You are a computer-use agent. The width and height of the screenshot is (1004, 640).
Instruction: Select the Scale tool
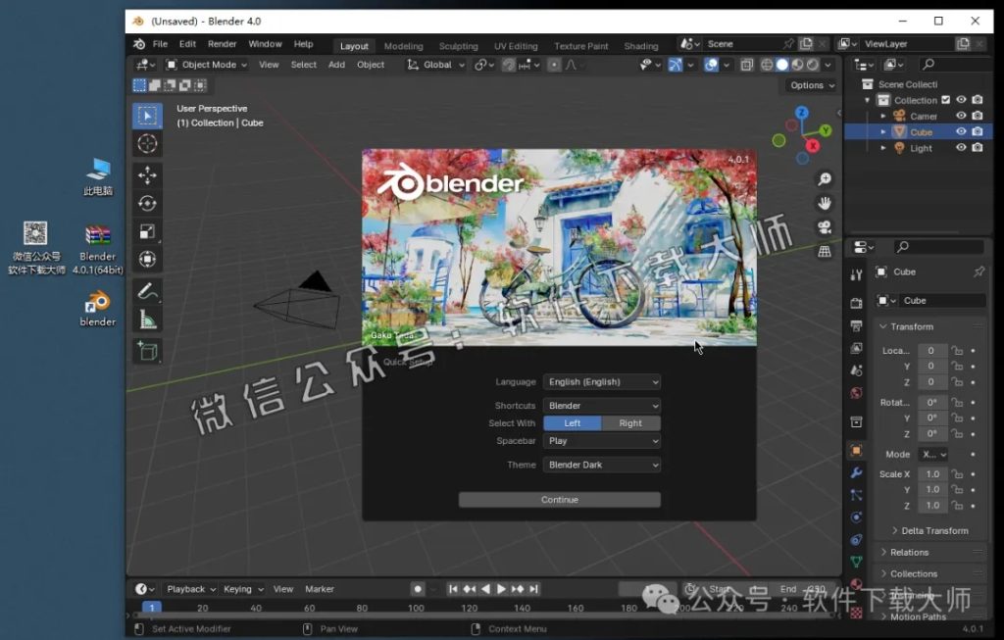click(147, 231)
